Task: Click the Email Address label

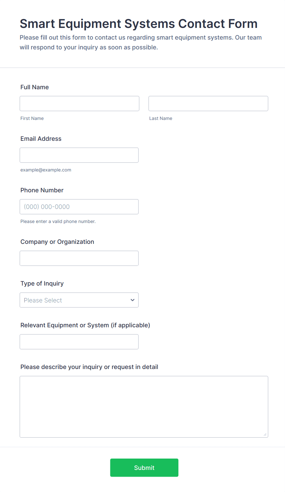Action: (x=41, y=139)
